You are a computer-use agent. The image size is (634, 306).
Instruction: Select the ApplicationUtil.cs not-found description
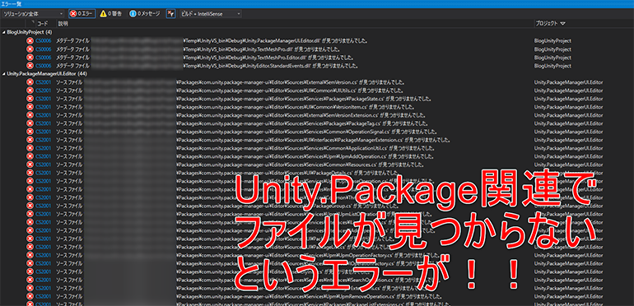[245, 148]
